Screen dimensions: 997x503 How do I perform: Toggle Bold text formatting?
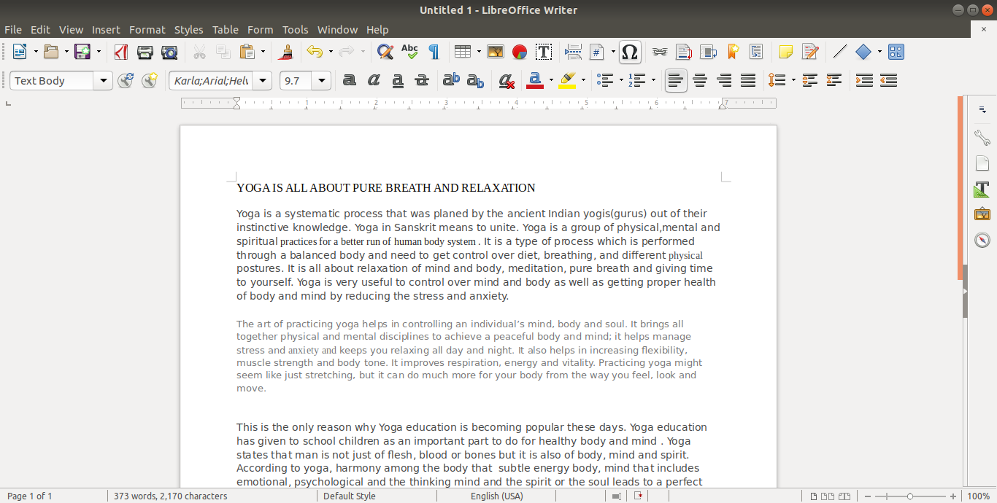tap(350, 81)
